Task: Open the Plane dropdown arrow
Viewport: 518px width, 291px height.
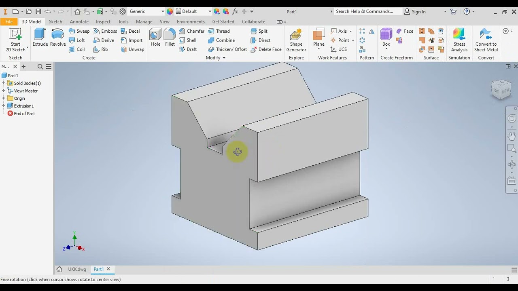Action: (x=319, y=49)
